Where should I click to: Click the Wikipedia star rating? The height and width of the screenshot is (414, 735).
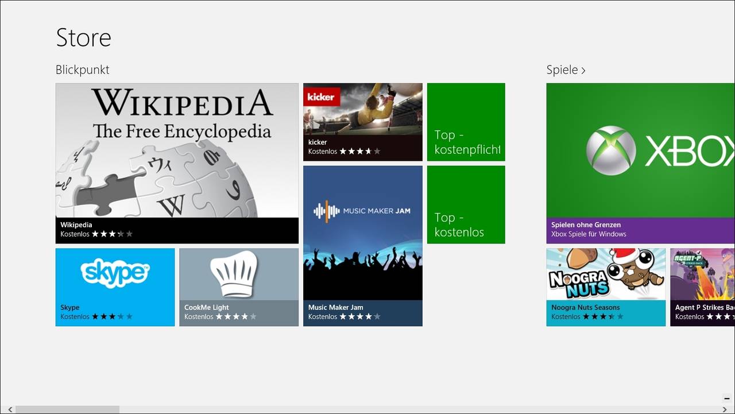[x=112, y=234]
